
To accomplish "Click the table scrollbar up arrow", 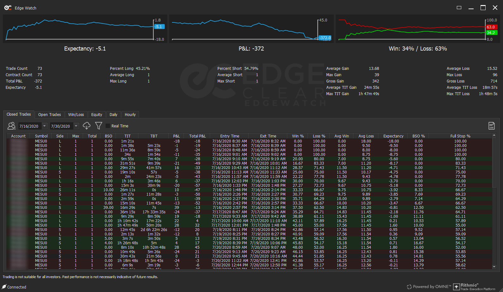I will 494,135.
